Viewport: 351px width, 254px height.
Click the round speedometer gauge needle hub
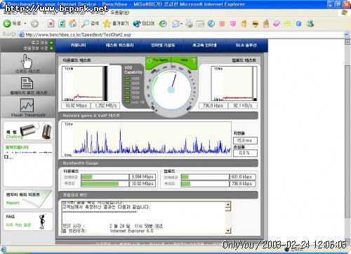coord(171,90)
